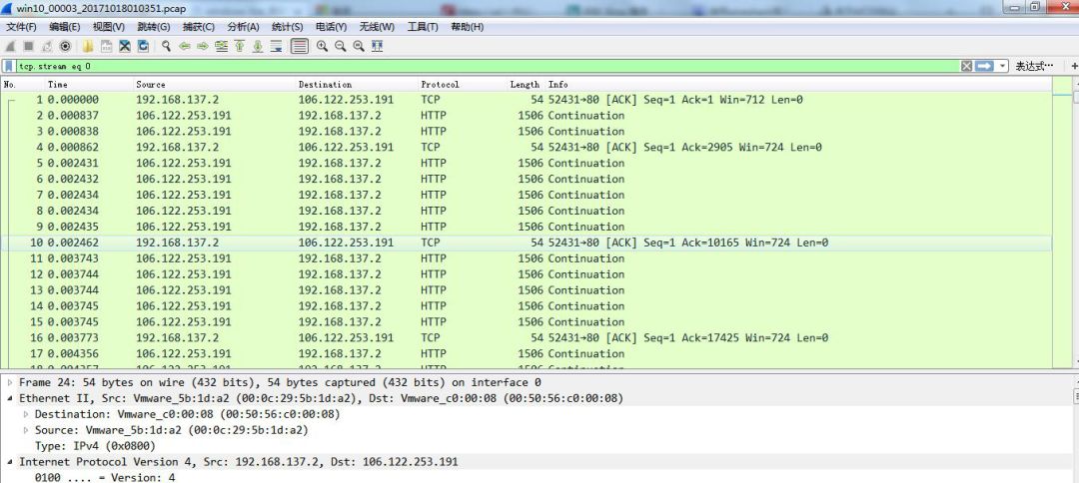Open the 无线(W) menu
1079x483 pixels.
click(x=377, y=27)
